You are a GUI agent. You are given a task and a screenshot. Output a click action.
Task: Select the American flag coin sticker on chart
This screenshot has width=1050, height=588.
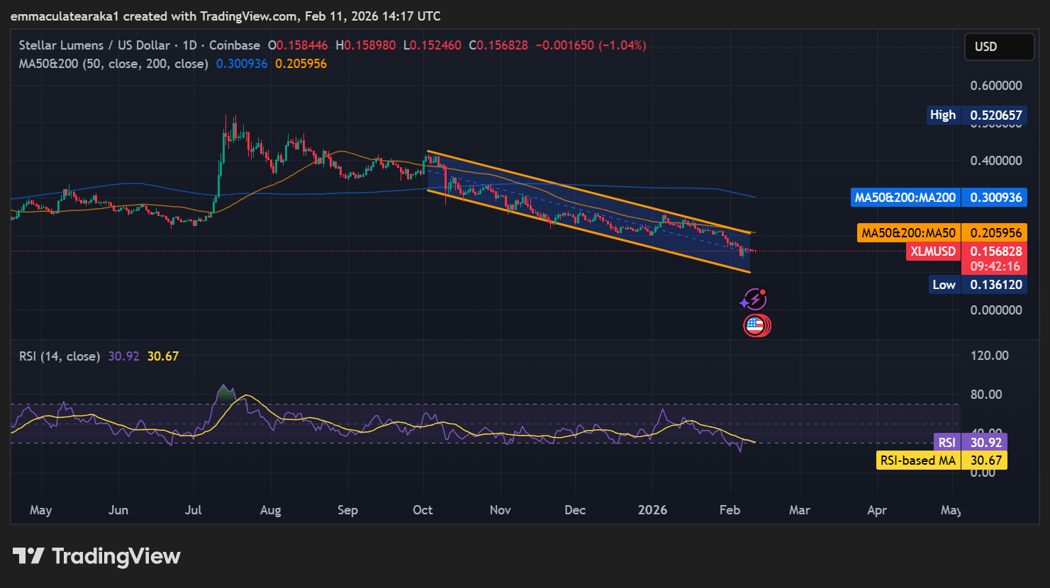pos(756,324)
